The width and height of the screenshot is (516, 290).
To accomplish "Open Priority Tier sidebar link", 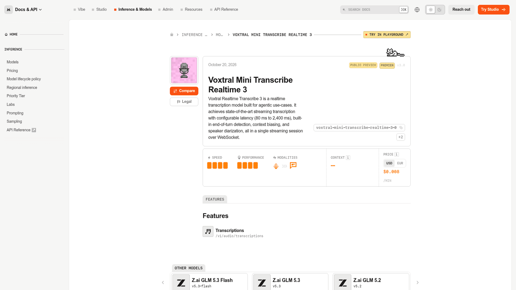I will pos(16,96).
